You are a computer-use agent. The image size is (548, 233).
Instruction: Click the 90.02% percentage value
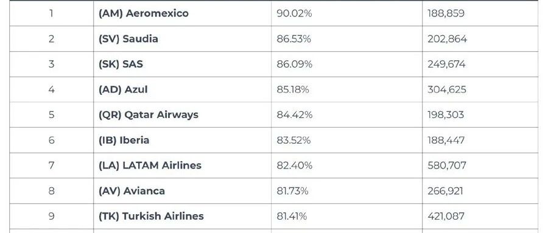294,13
